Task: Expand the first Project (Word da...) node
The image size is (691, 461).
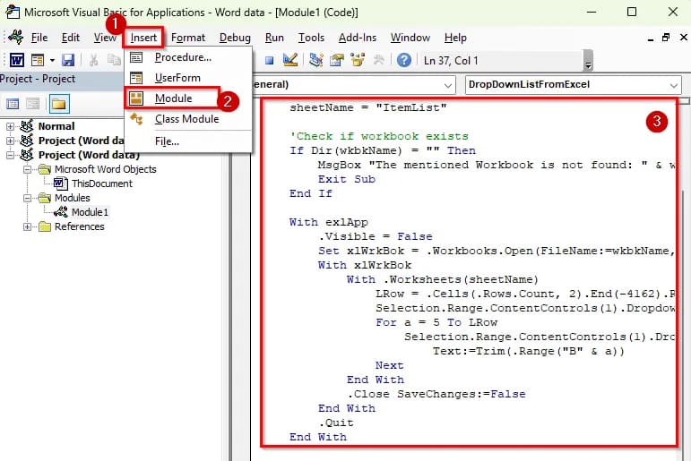Action: point(10,141)
